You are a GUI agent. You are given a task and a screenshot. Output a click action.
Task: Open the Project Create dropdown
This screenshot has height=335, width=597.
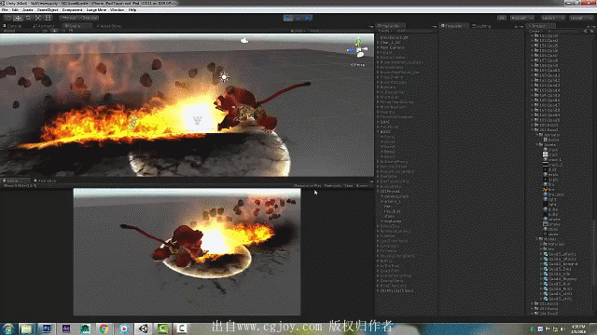pos(535,31)
